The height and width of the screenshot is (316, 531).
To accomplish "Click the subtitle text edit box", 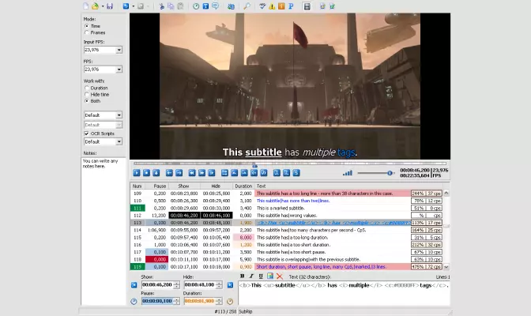I will click(344, 293).
